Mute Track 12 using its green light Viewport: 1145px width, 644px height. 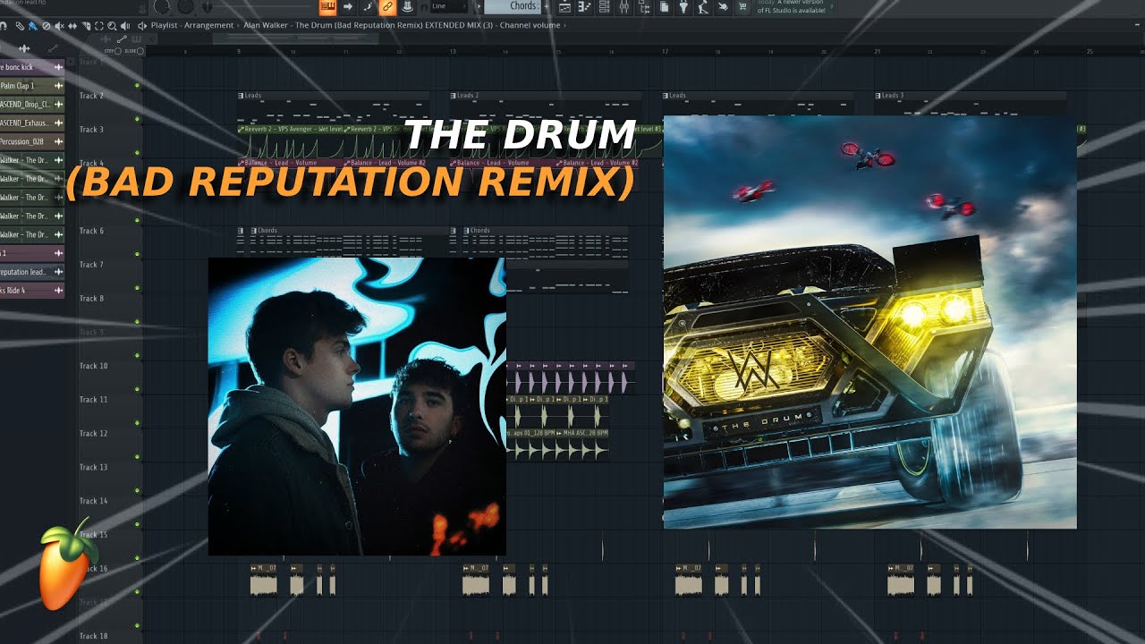137,457
